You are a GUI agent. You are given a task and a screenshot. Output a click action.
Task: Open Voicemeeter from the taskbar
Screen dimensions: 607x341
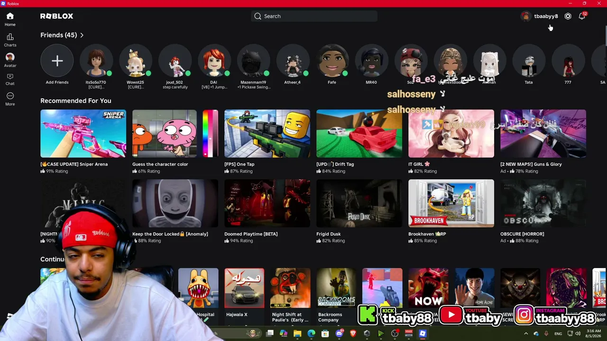[408, 333]
